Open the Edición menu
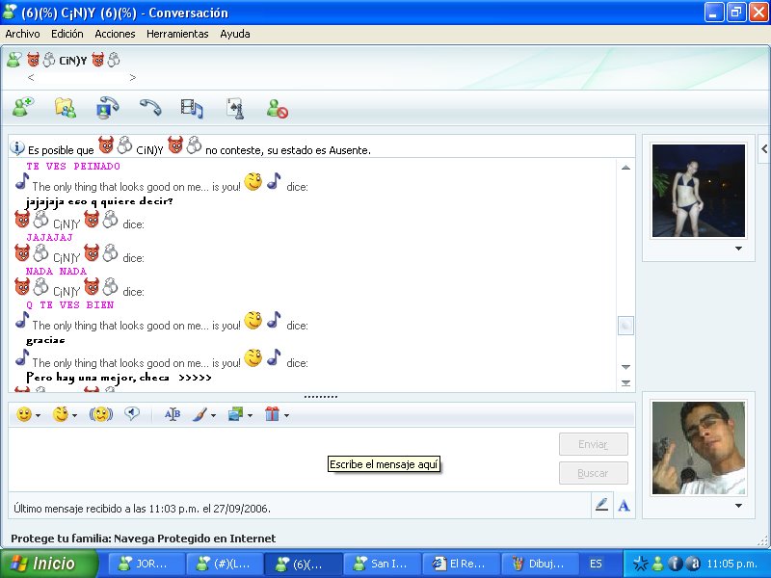Viewport: 771px width, 578px height. pos(67,34)
